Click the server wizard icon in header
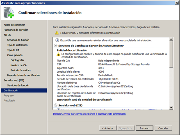The image size is (180, 135). [x=9, y=13]
